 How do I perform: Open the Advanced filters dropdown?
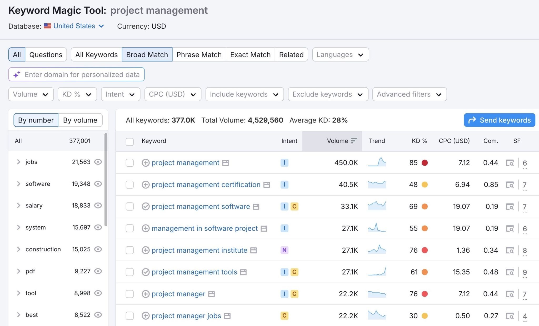click(x=410, y=94)
